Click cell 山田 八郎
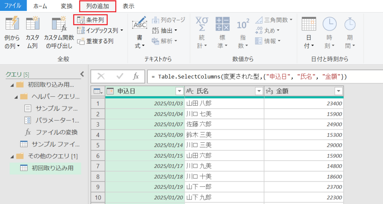The image size is (383, 204). click(224, 103)
